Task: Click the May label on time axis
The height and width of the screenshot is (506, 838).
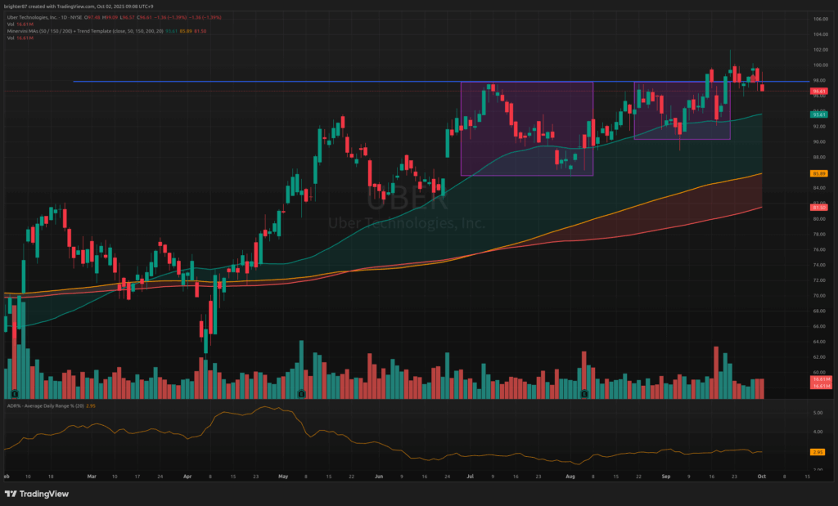Action: point(283,475)
